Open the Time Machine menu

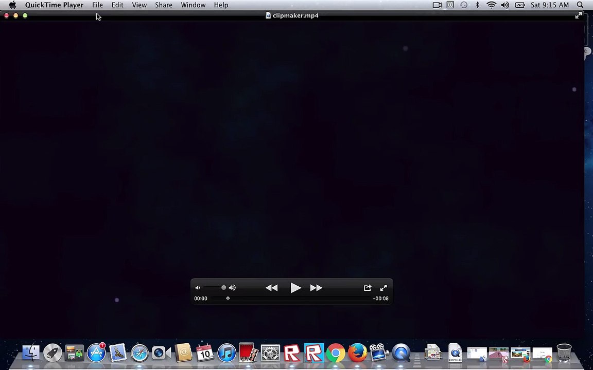pyautogui.click(x=464, y=5)
